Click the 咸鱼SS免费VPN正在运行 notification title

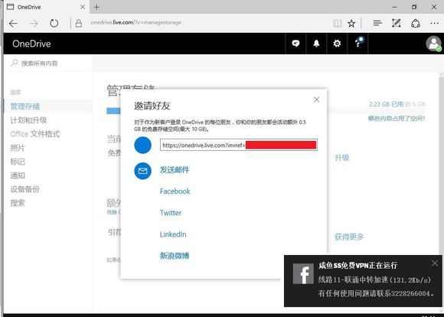(357, 266)
